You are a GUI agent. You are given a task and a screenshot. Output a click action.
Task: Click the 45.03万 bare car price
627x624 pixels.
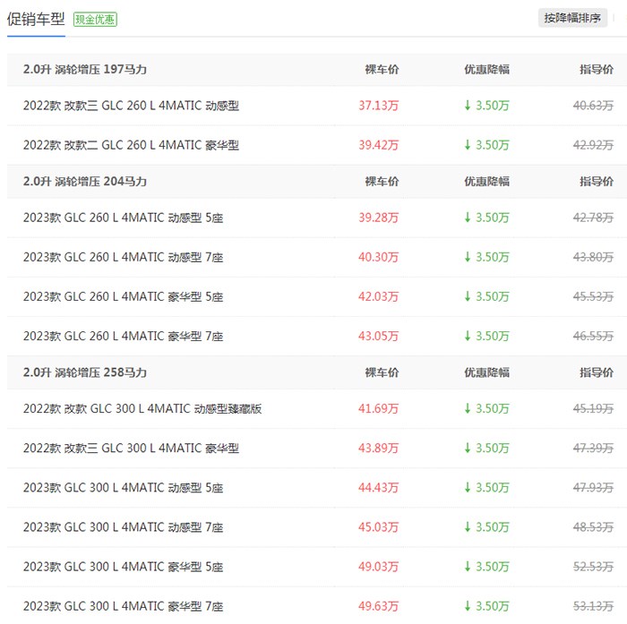click(x=378, y=527)
